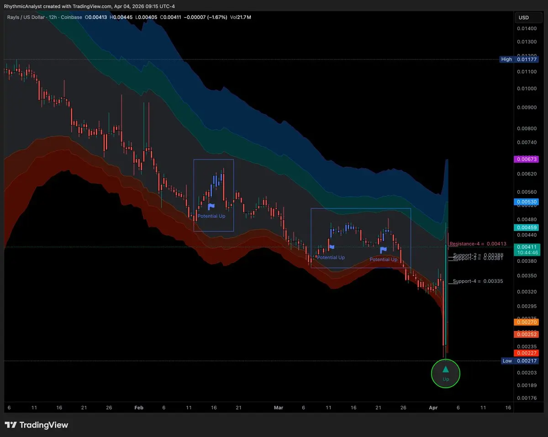This screenshot has width=548, height=437.
Task: Click the Support-3 = 0.00381 label
Action: click(478, 259)
